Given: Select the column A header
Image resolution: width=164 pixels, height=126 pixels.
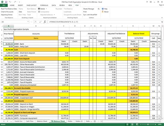Looking at the screenshot, I should pyautogui.click(x=9, y=26).
